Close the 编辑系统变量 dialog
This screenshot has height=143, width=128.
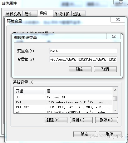tap(114, 36)
